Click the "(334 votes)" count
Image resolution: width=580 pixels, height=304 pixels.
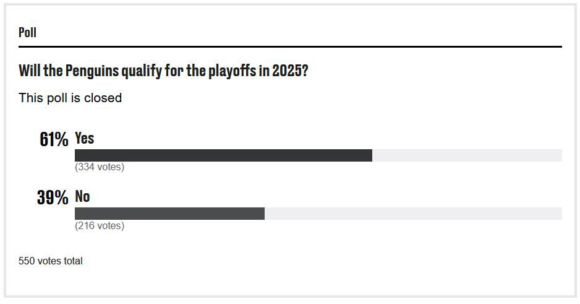(100, 167)
